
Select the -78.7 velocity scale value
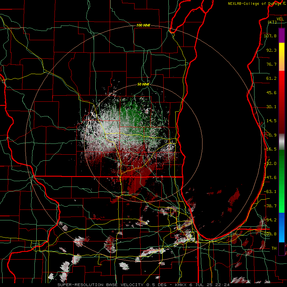pyautogui.click(x=270, y=206)
